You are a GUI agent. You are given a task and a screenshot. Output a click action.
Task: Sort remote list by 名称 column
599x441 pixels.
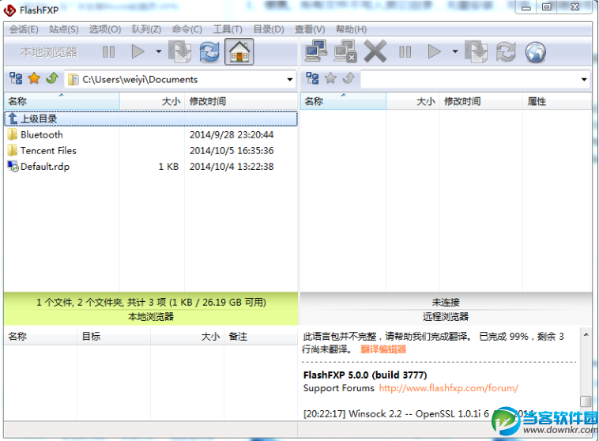[x=344, y=101]
